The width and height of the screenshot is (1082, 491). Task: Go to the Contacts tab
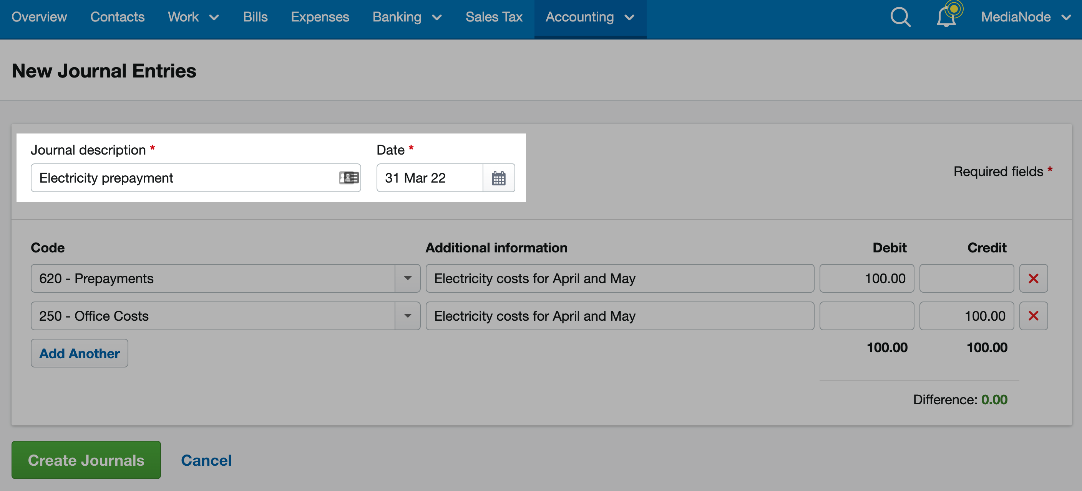[x=117, y=17]
